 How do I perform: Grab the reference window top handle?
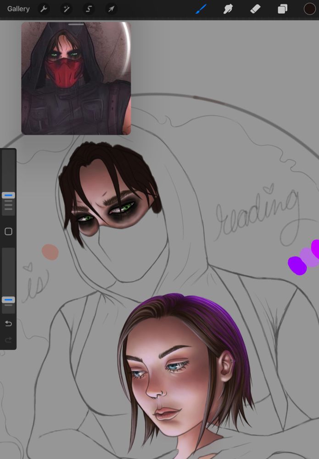point(76,24)
